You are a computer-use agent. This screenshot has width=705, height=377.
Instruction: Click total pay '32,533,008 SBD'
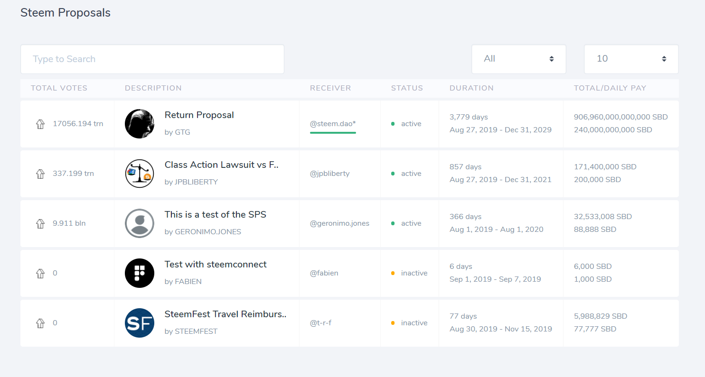coord(603,217)
